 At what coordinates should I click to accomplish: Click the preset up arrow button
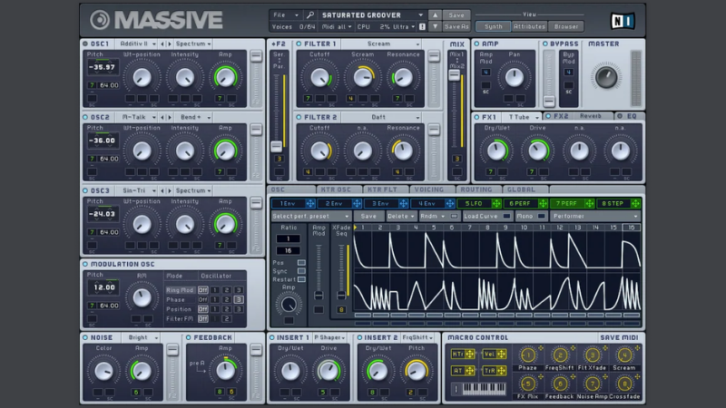coord(435,15)
